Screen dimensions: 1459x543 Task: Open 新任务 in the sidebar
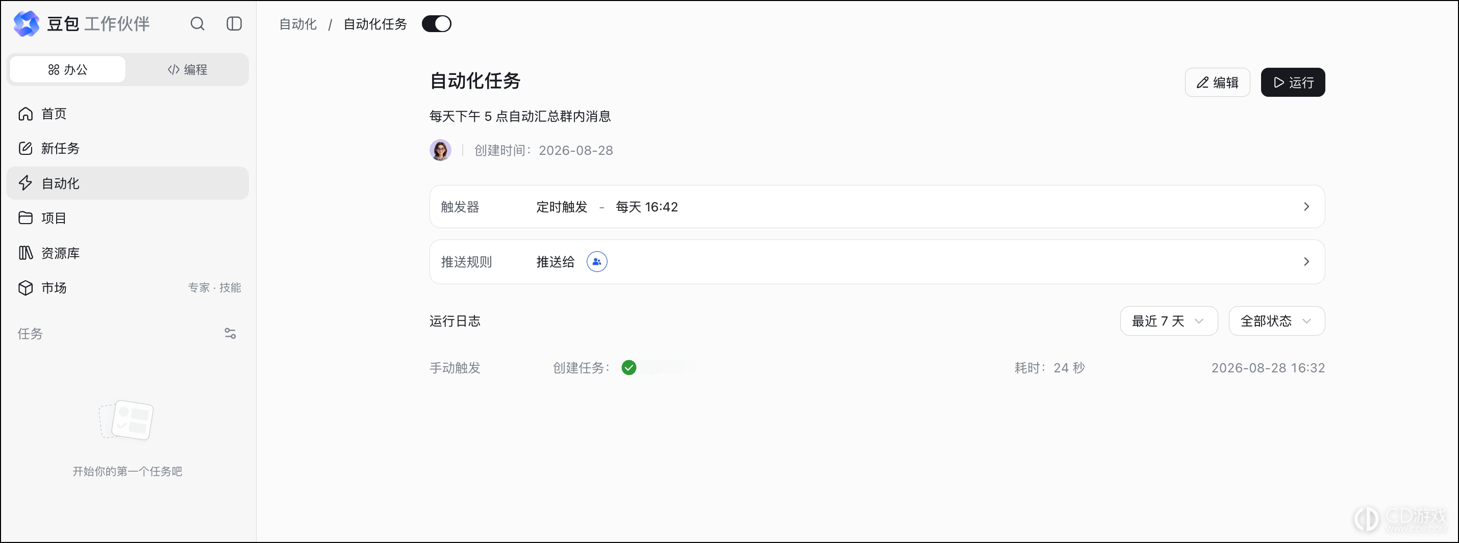pyautogui.click(x=128, y=148)
